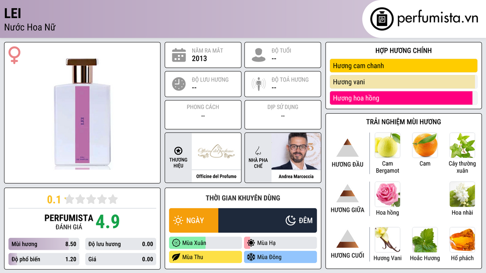Image resolution: width=486 pixels, height=273 pixels.
Task: Click the clock icon for Độ lưu hương
Action: (x=179, y=84)
